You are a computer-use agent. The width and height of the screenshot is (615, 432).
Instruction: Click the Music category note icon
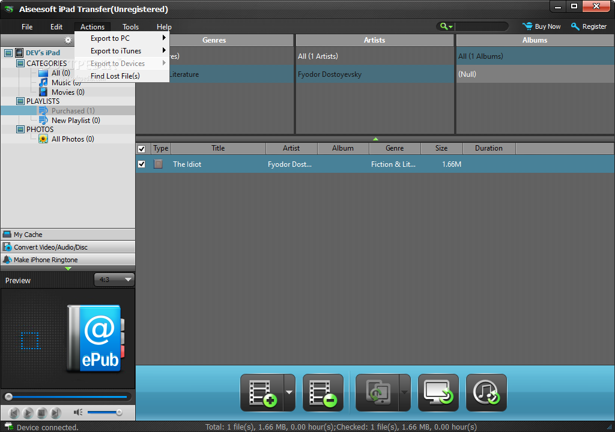tap(43, 82)
